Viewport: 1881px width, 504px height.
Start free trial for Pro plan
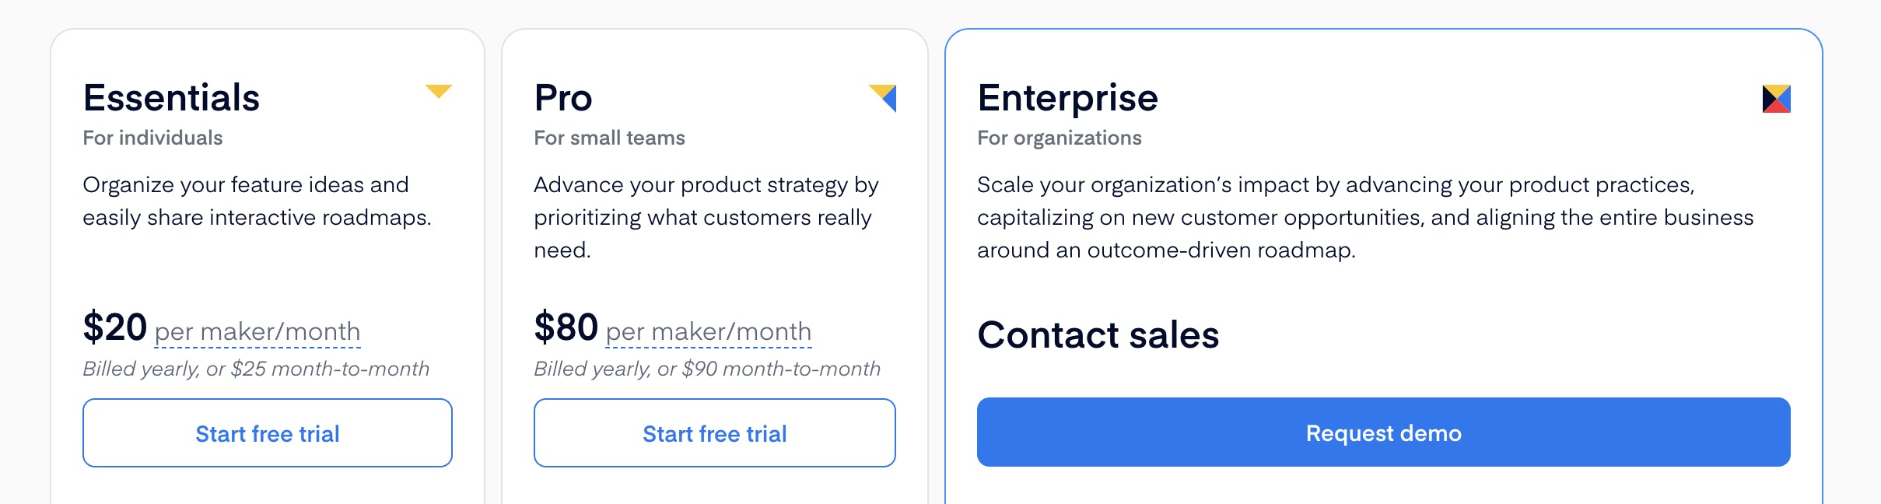(714, 433)
